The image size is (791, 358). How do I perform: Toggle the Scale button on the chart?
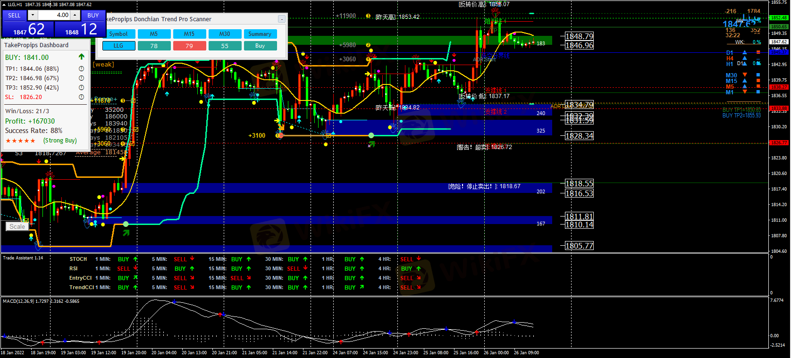pos(17,226)
